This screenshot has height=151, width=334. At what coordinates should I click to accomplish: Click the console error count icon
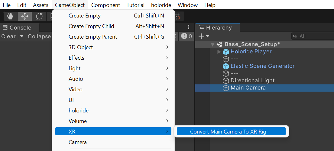tap(184, 36)
